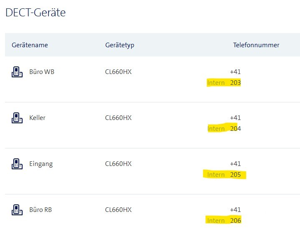Open the Eingang device entry

click(x=41, y=164)
